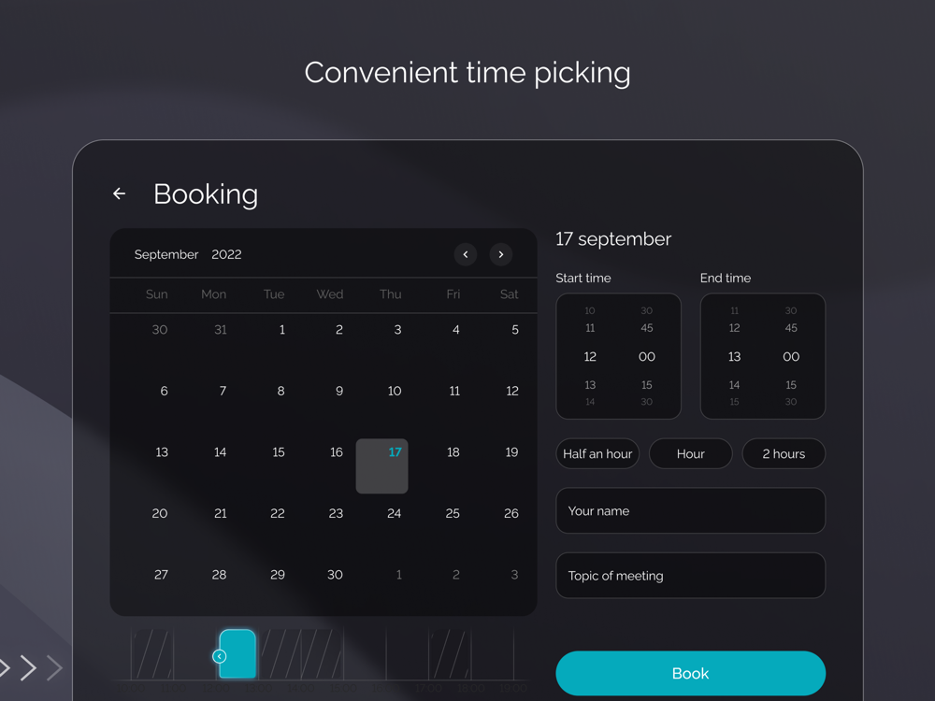Viewport: 935px width, 701px height.
Task: Choose the Half an hour duration
Action: click(597, 453)
